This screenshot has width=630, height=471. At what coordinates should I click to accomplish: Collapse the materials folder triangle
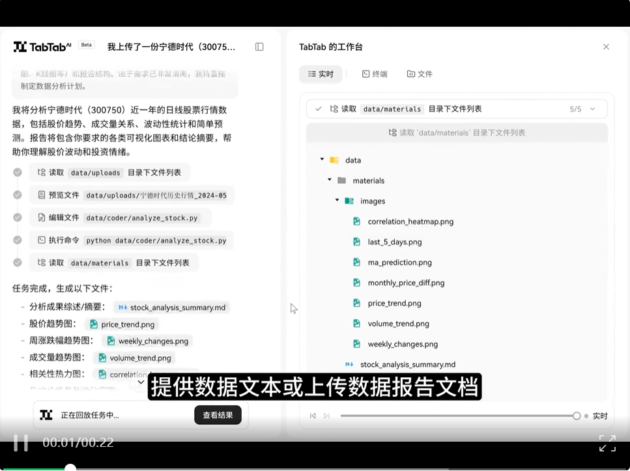(x=330, y=180)
